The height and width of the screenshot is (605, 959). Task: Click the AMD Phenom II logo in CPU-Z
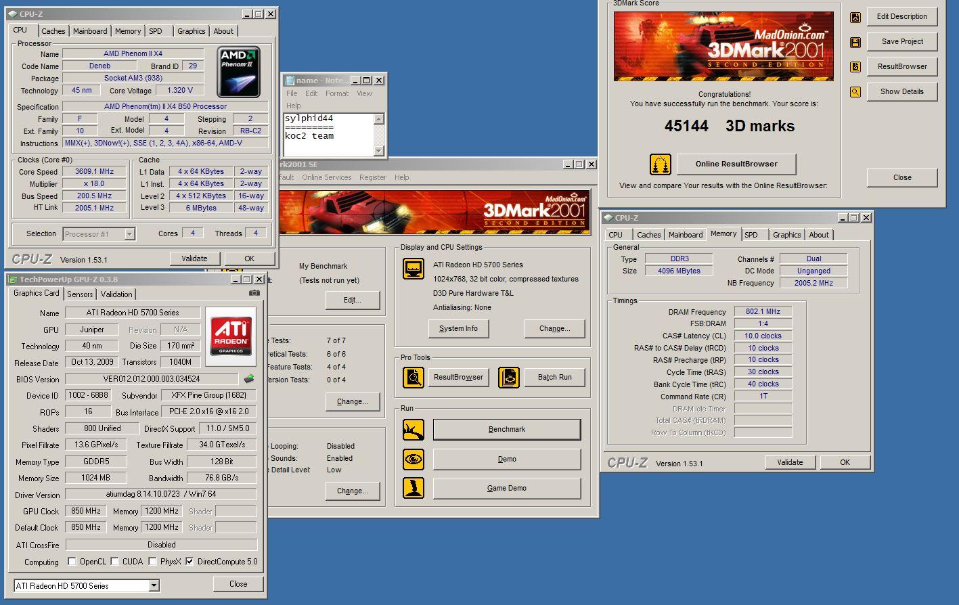click(x=238, y=72)
